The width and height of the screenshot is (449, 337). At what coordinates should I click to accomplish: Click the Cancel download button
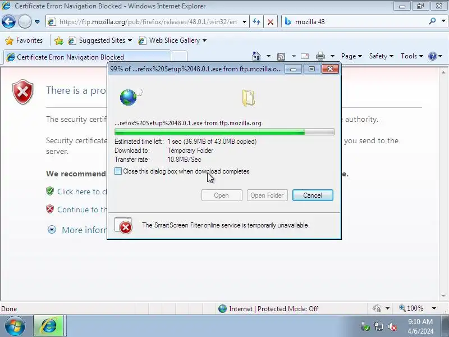point(313,195)
